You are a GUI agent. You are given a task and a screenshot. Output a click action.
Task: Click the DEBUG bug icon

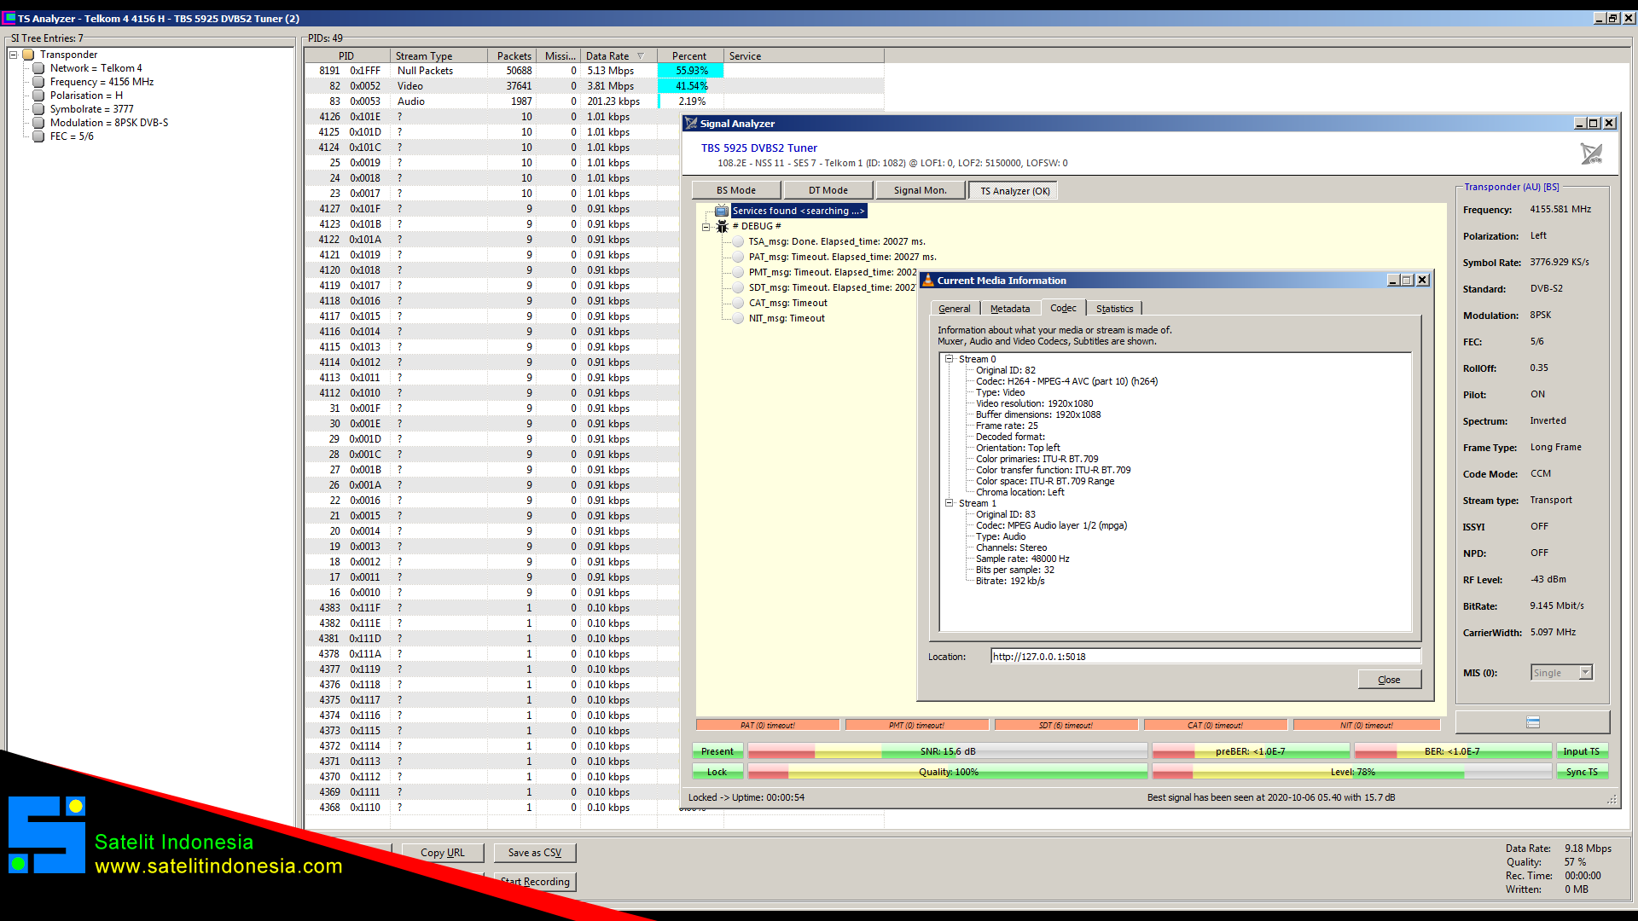pos(722,226)
